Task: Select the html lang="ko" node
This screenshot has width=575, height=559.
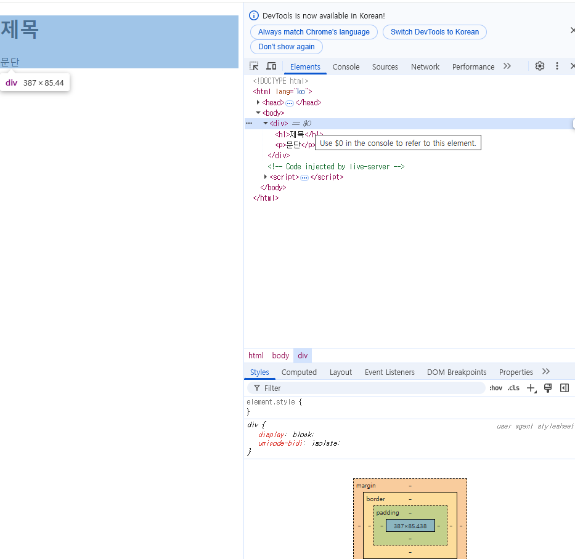Action: (x=282, y=92)
